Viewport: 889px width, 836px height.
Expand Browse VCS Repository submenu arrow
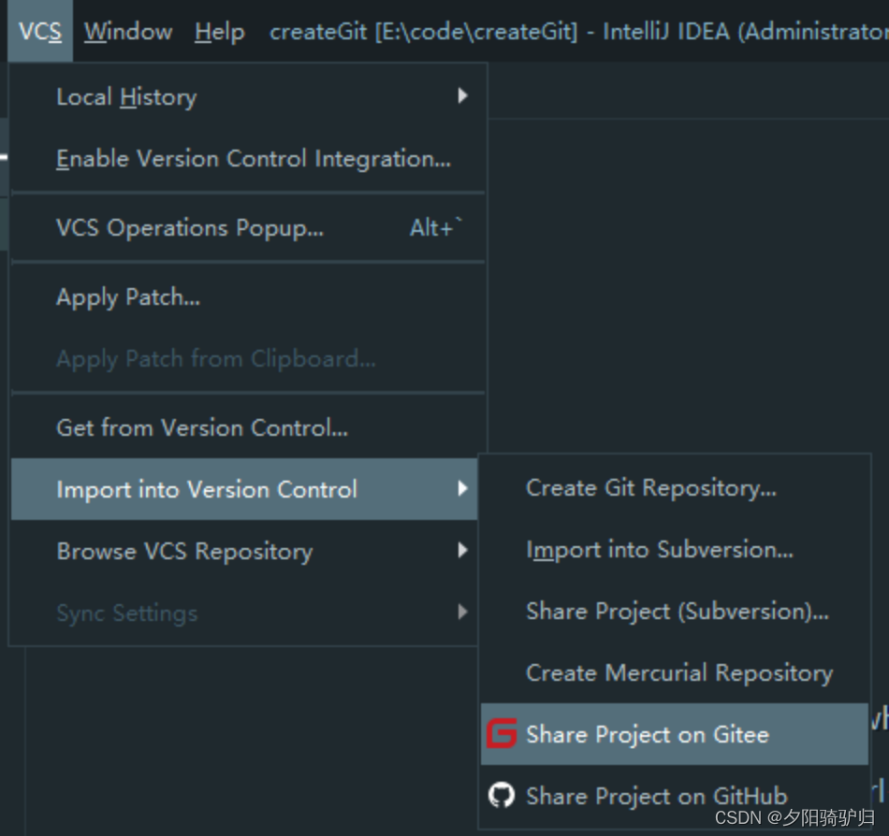pyautogui.click(x=462, y=550)
